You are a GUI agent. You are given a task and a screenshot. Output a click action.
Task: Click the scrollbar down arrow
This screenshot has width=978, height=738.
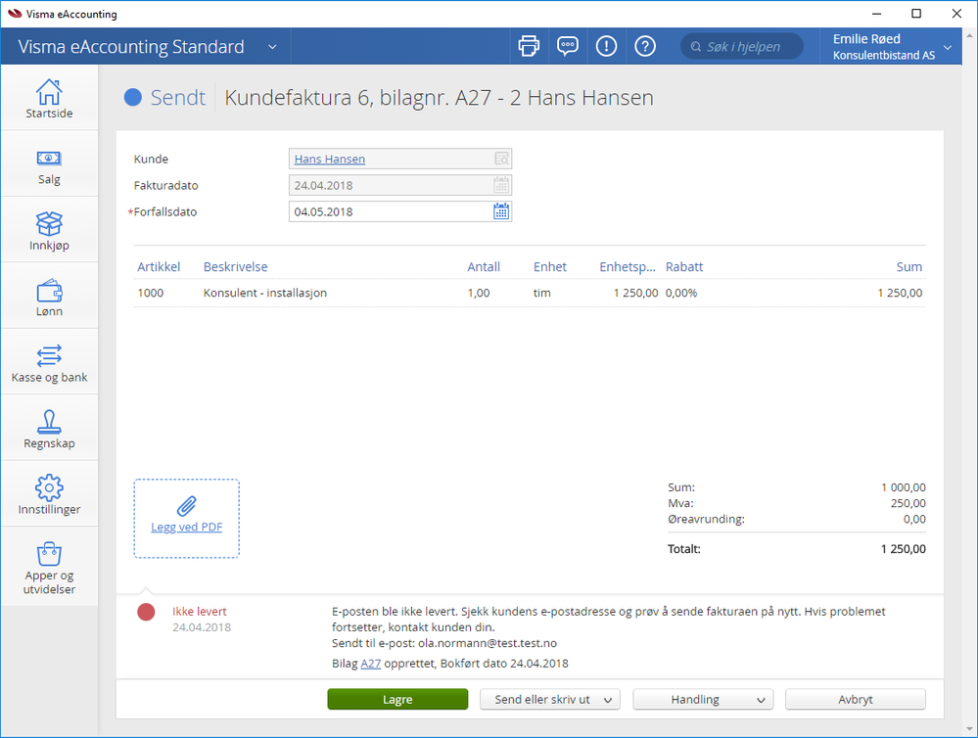(970, 728)
